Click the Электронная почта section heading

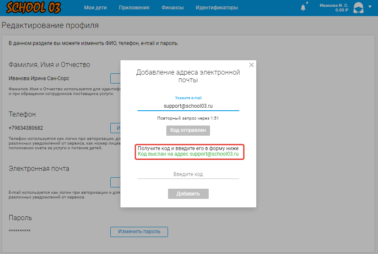click(39, 168)
